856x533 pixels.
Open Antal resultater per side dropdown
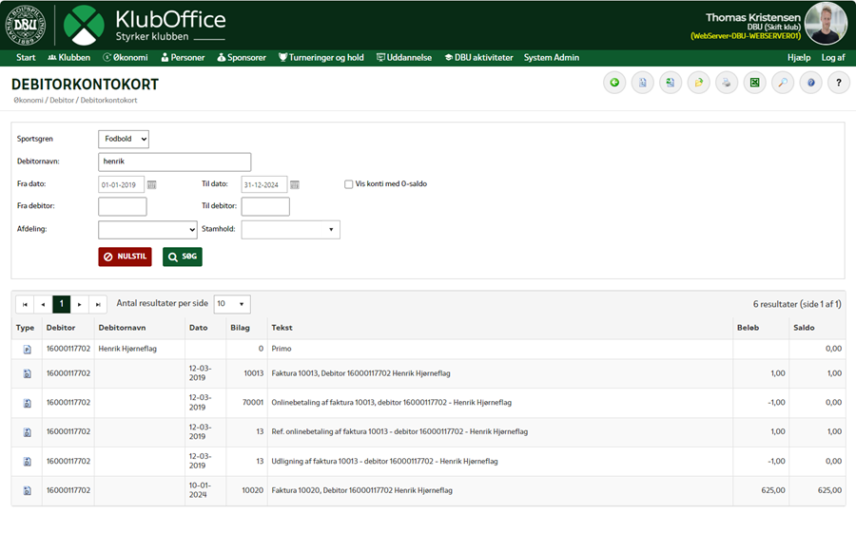pos(232,304)
